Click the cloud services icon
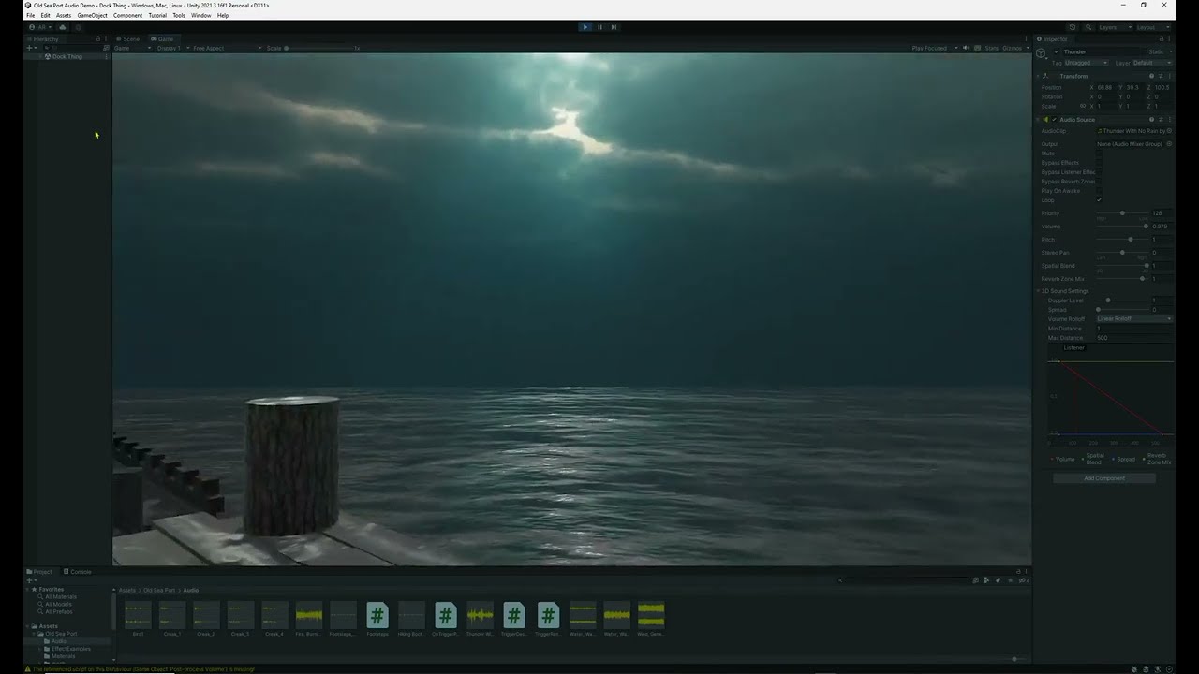The height and width of the screenshot is (674, 1199). pos(63,27)
